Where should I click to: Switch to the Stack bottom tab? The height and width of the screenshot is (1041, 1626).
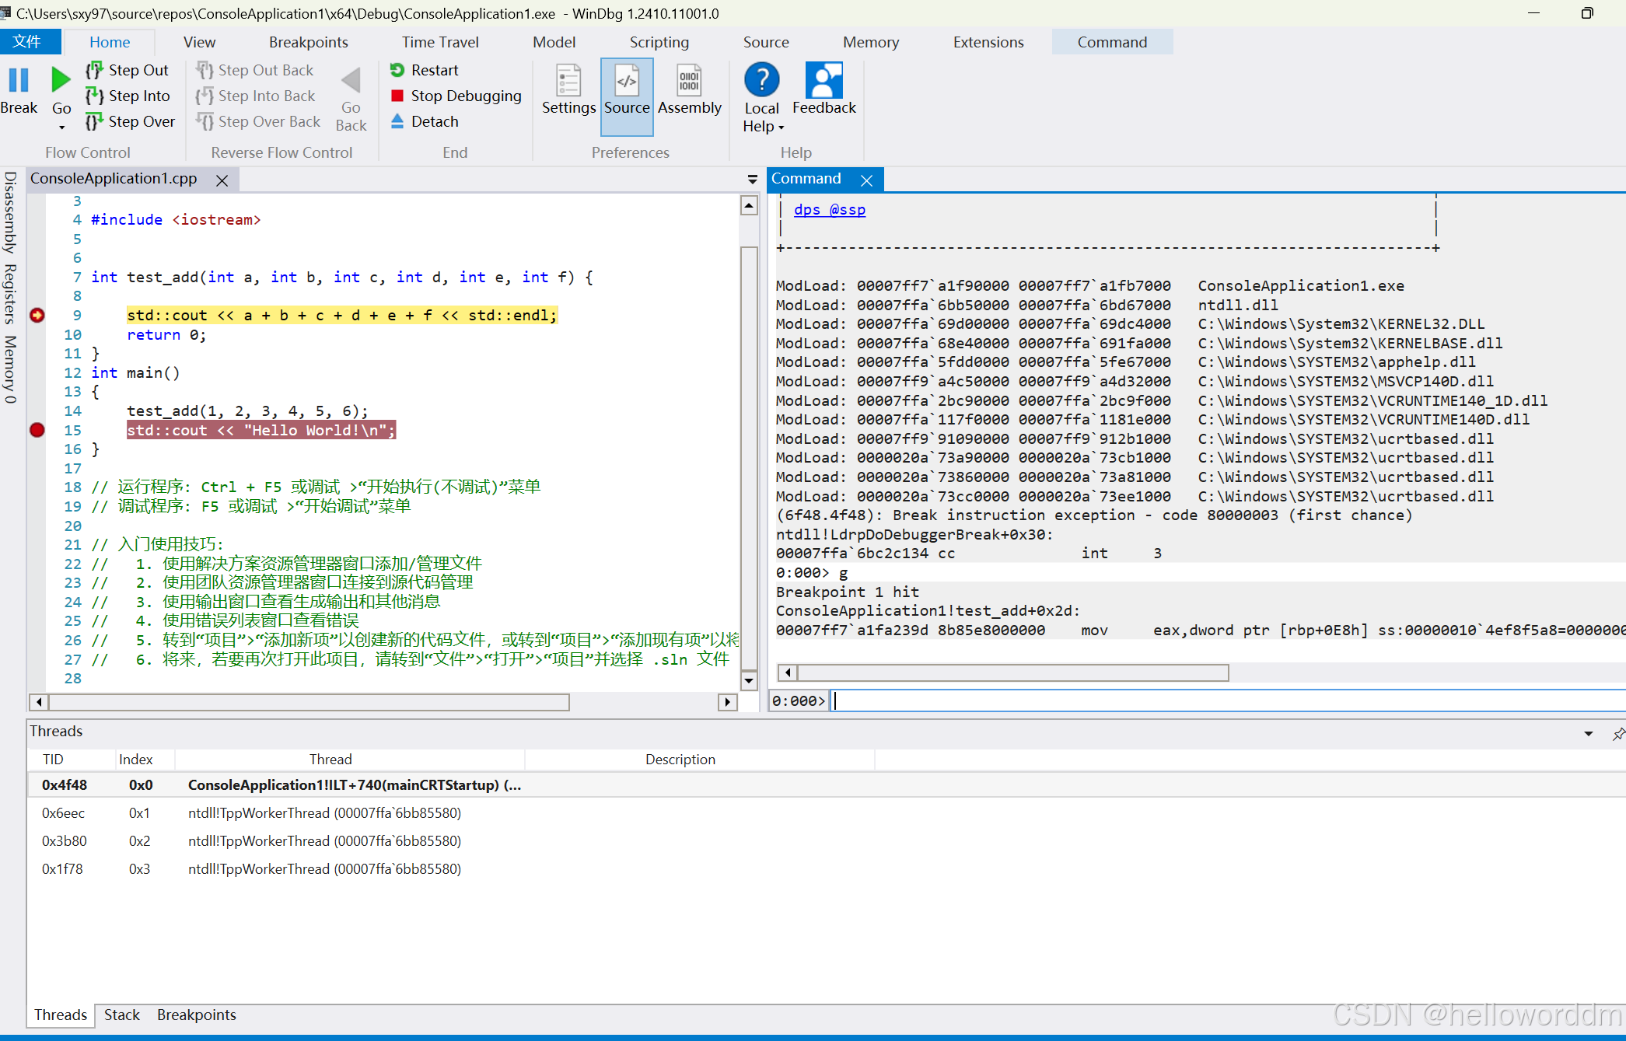pyautogui.click(x=122, y=1015)
